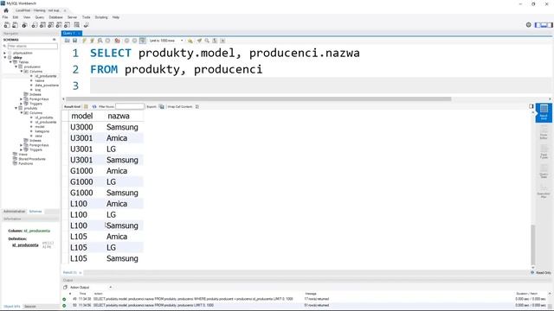Run EXPLAIN on the statement under cursor
Viewport: 554px width, 311px height.
pyautogui.click(x=100, y=41)
